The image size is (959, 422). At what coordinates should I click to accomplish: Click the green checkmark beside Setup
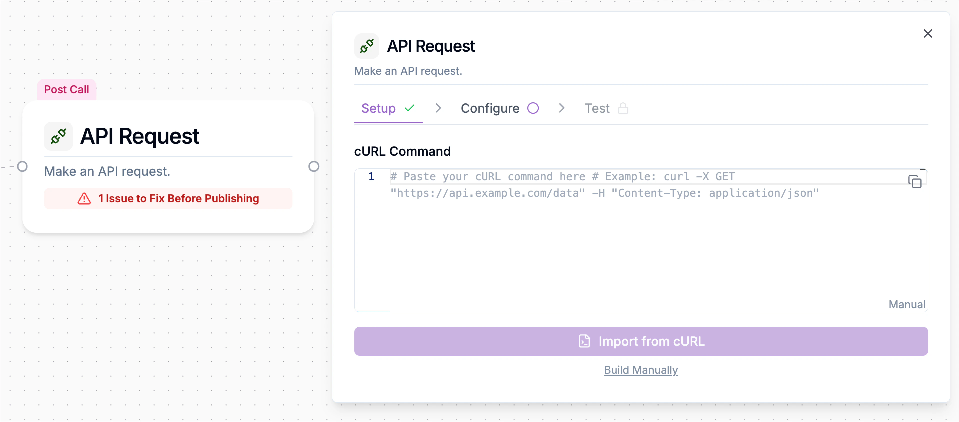409,108
